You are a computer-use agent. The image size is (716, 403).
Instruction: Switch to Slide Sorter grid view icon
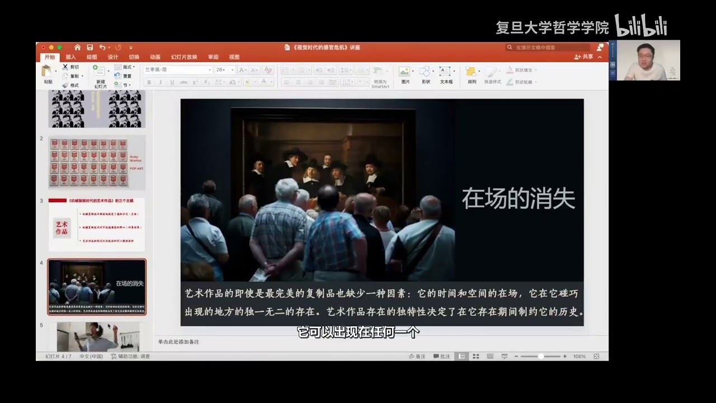click(x=476, y=357)
